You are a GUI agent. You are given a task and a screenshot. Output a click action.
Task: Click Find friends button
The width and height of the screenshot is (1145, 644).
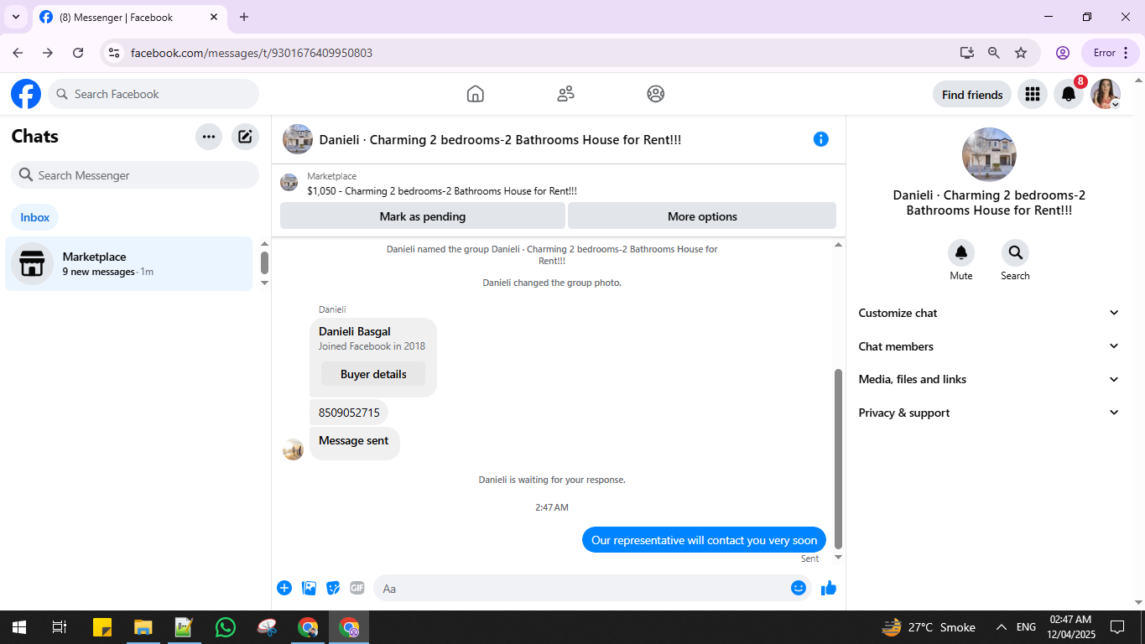[972, 95]
